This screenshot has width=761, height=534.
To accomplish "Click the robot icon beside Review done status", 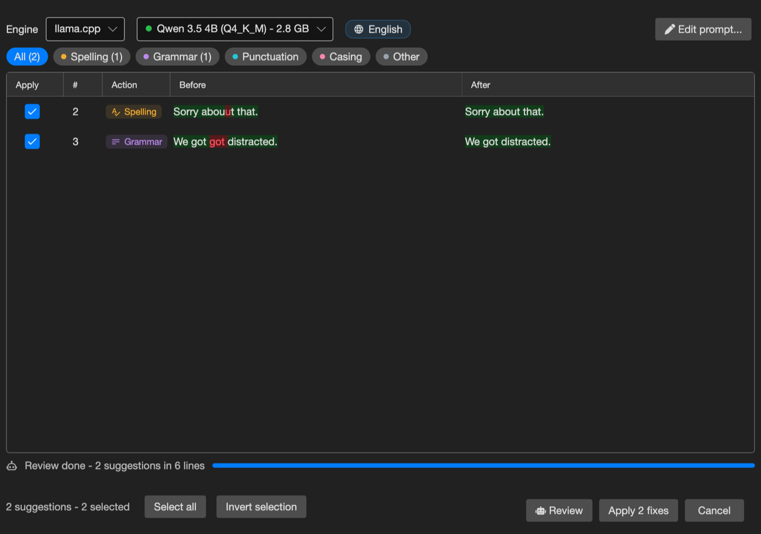I will click(12, 465).
